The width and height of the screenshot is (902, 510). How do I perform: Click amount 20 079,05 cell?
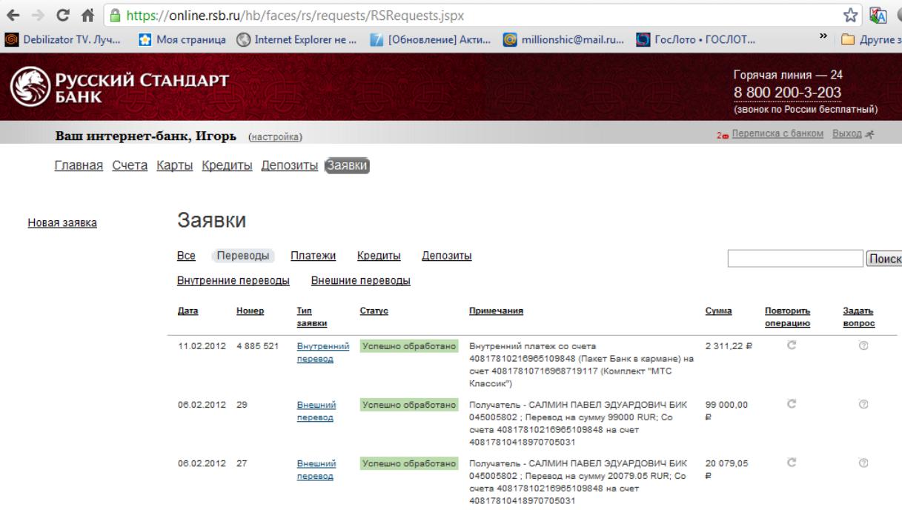(x=727, y=468)
